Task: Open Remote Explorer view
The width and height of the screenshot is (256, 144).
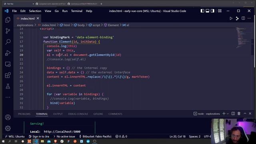Action: click(x=8, y=64)
